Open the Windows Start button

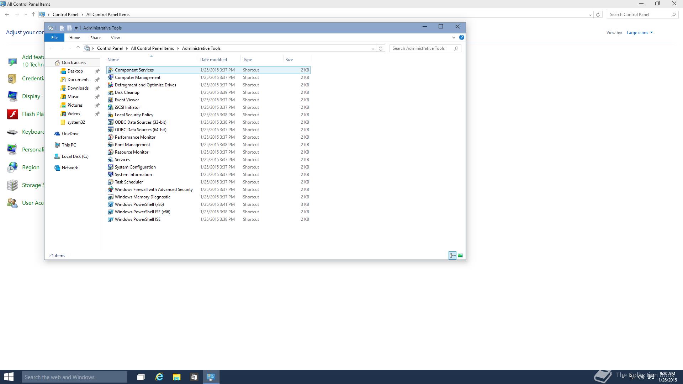[x=9, y=377]
